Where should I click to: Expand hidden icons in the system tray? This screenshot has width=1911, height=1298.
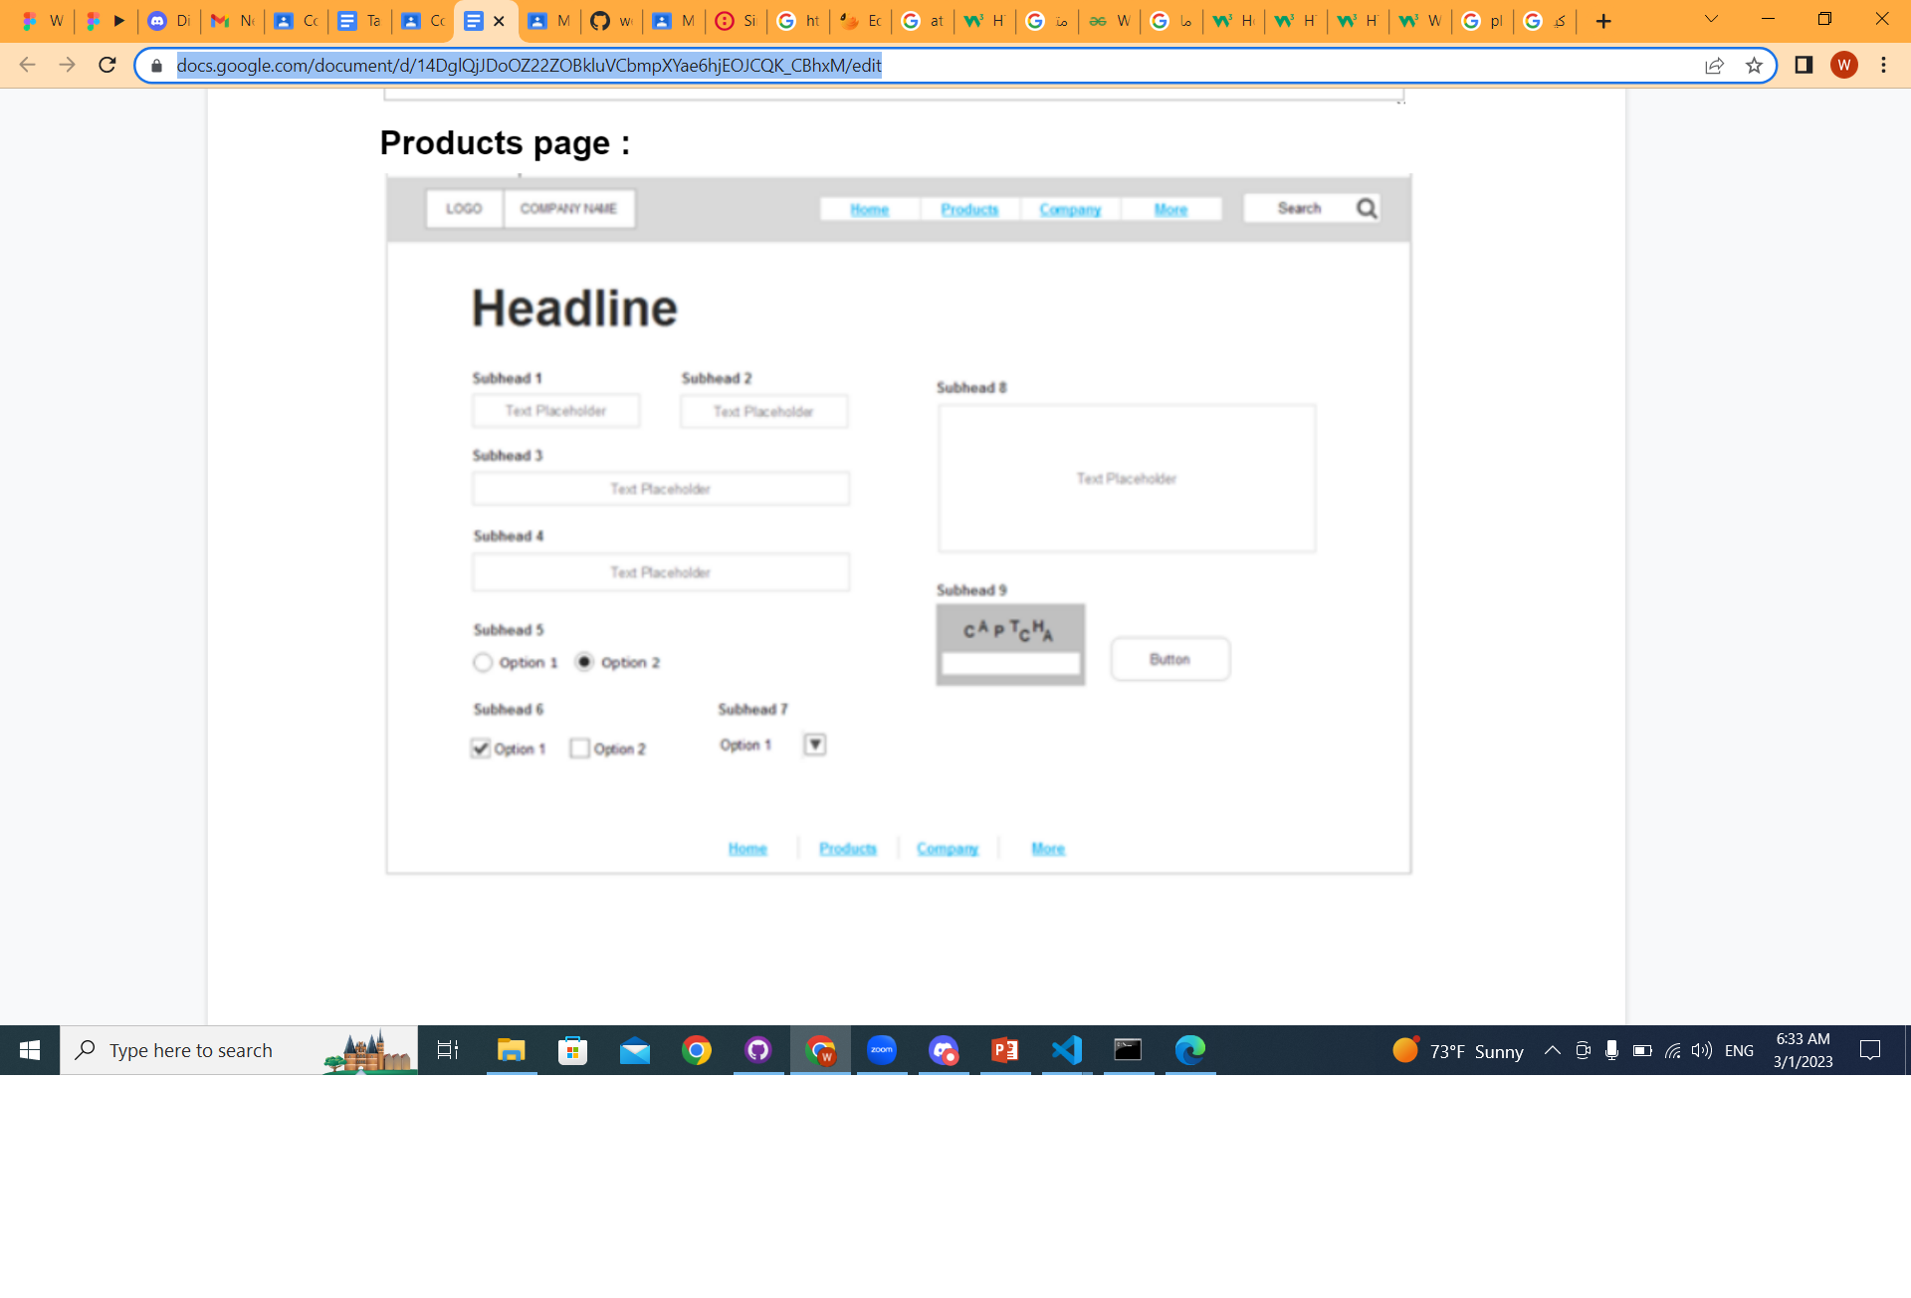coord(1552,1050)
